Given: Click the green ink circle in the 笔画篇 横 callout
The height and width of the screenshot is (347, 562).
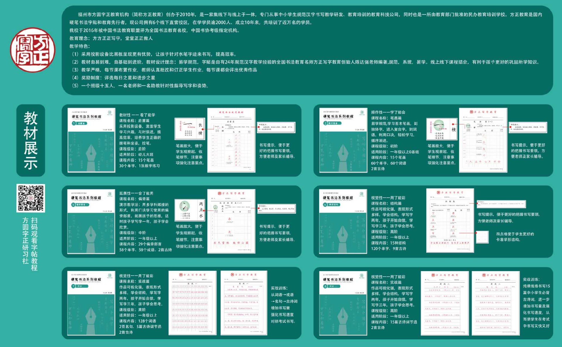Looking at the screenshot, I should click(x=439, y=125).
